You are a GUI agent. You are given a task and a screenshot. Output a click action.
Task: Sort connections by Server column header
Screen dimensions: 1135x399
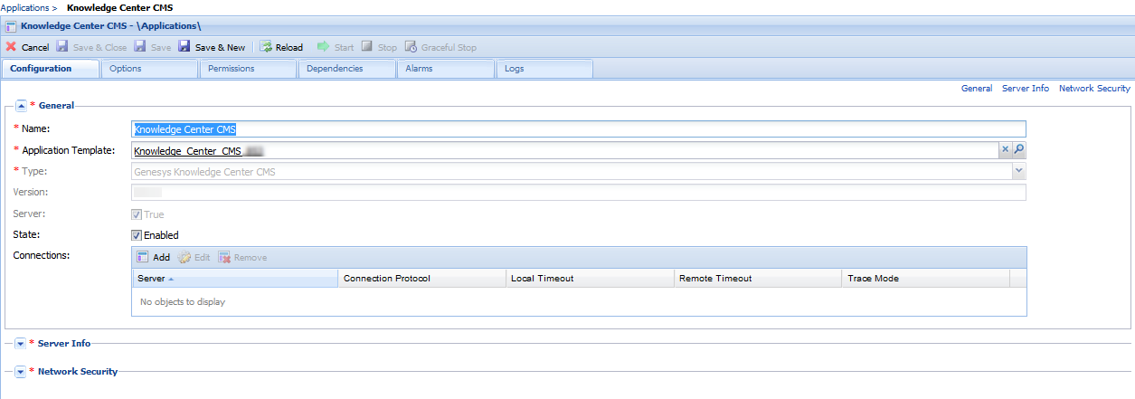233,279
